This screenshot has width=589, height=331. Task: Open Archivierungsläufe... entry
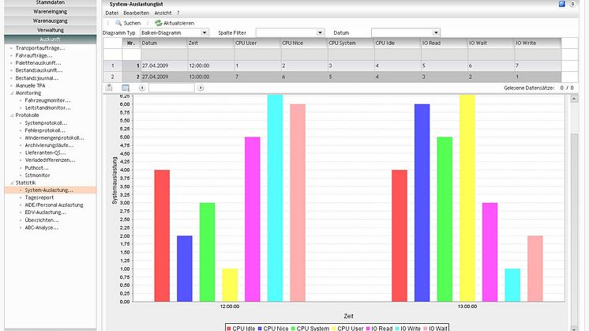click(x=49, y=145)
